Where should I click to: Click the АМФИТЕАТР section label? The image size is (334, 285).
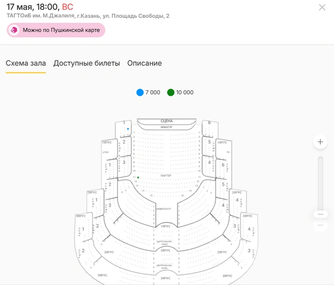pyautogui.click(x=163, y=209)
